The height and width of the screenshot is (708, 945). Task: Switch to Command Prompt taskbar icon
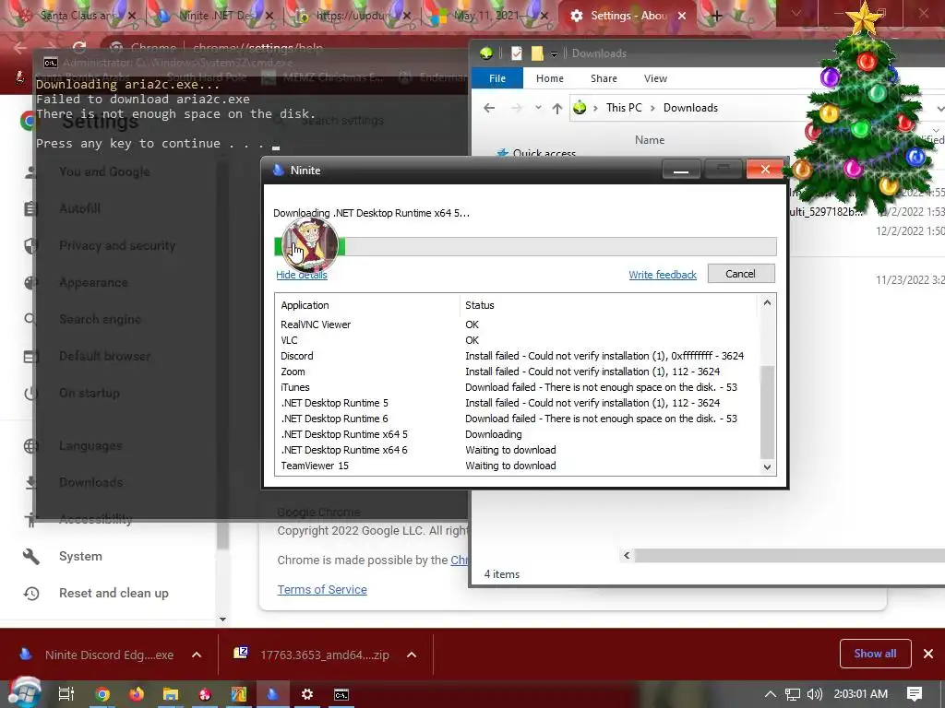(341, 694)
